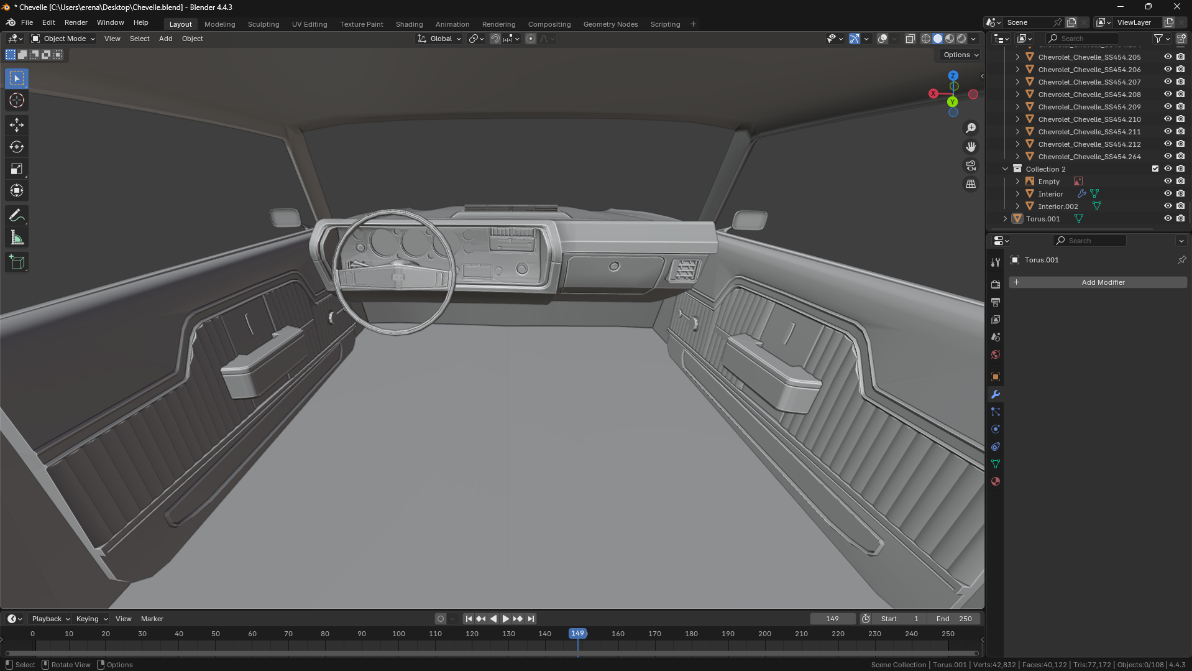Select the Add Cube tool

(17, 262)
